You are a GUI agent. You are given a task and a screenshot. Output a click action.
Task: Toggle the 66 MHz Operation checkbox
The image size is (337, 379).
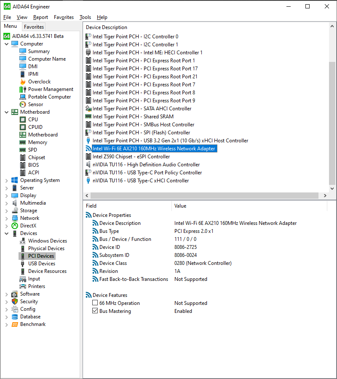95,303
